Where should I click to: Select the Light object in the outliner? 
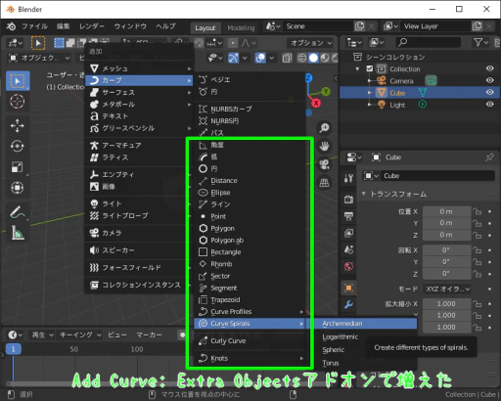397,105
